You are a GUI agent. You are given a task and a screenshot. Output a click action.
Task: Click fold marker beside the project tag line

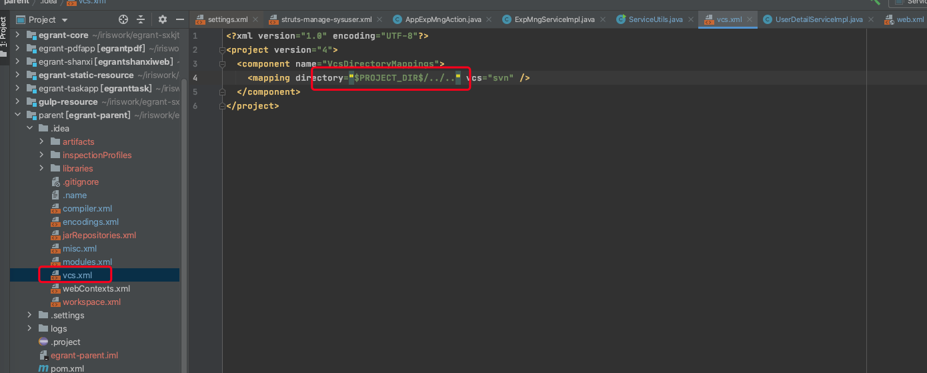[x=221, y=50]
